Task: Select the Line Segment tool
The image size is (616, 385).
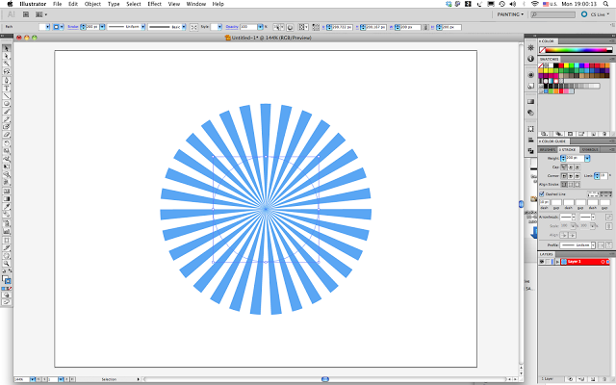Action: coord(6,96)
